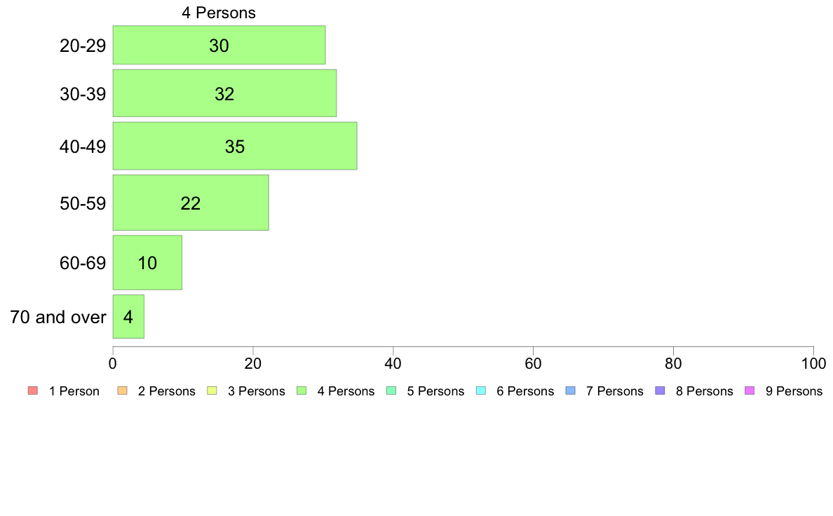Click the 9 Persons magenta legend swatch
Screen dimensions: 833x516
coord(750,391)
